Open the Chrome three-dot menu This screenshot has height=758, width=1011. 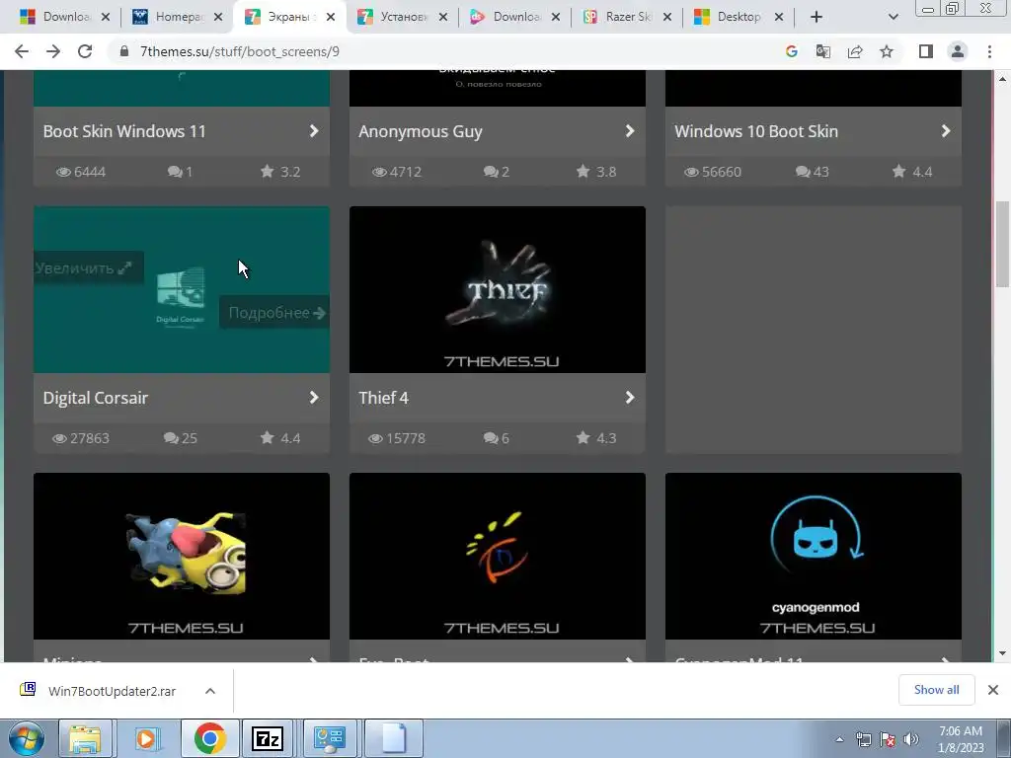[989, 51]
